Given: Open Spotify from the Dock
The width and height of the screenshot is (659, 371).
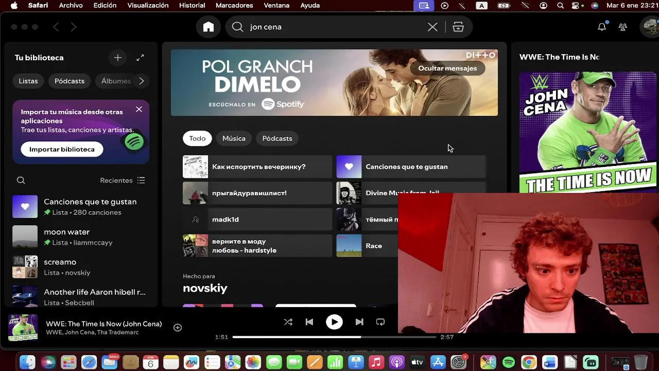Looking at the screenshot, I should [x=508, y=362].
